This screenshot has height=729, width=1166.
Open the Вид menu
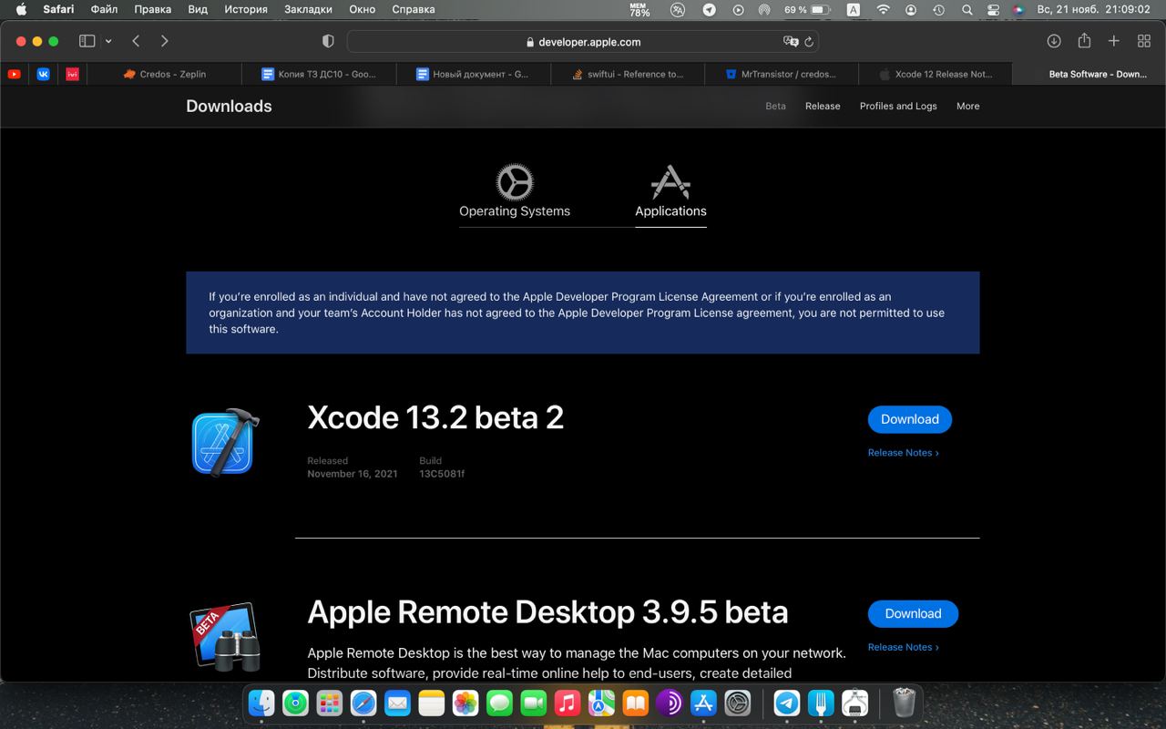coord(198,9)
